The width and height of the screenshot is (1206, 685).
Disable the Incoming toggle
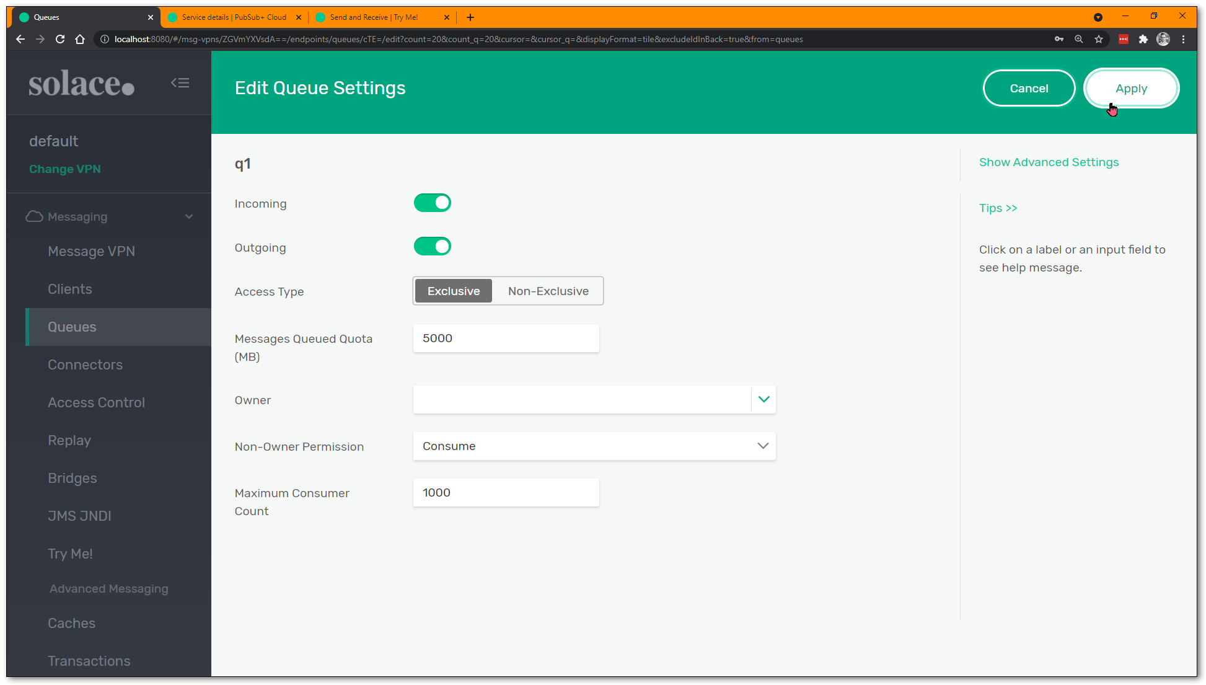click(432, 203)
